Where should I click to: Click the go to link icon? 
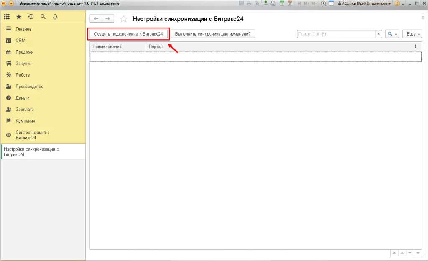(273, 3)
